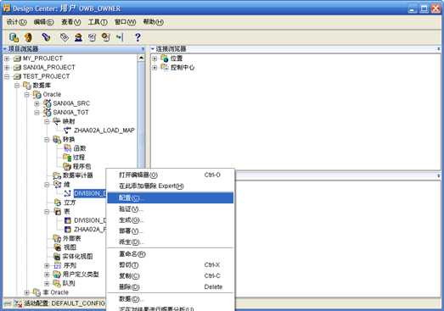
Task: Expand the 序列 sequences node
Action: click(47, 265)
